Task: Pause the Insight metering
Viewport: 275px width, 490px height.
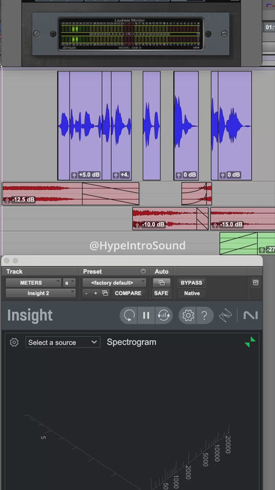Action: (x=146, y=315)
